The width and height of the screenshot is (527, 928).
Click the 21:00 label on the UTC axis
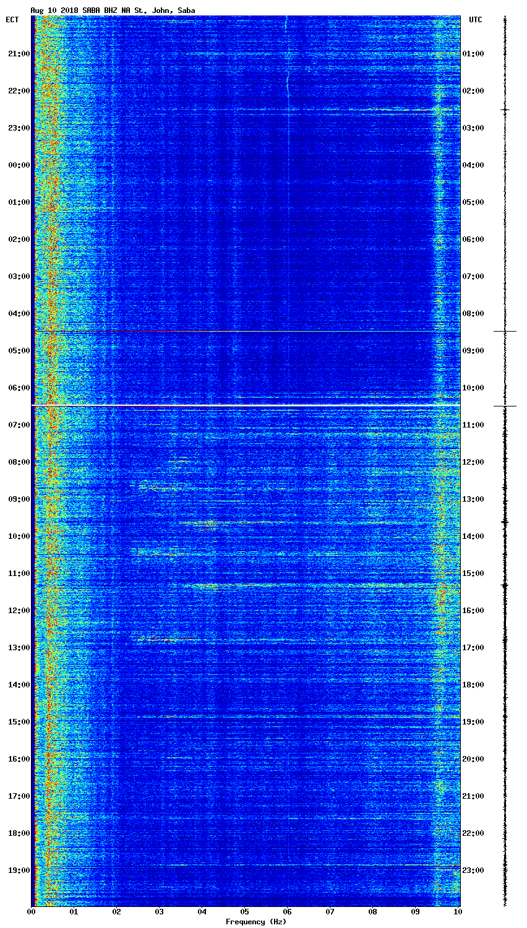coord(473,796)
